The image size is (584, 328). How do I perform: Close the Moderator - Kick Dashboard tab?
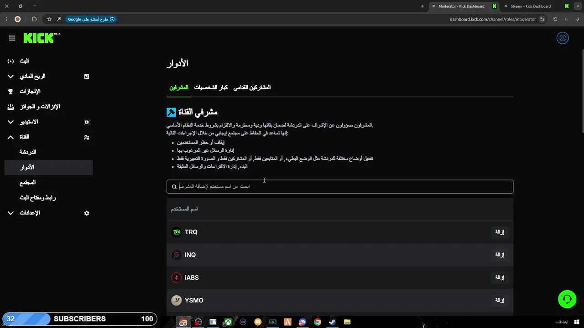coord(433,6)
